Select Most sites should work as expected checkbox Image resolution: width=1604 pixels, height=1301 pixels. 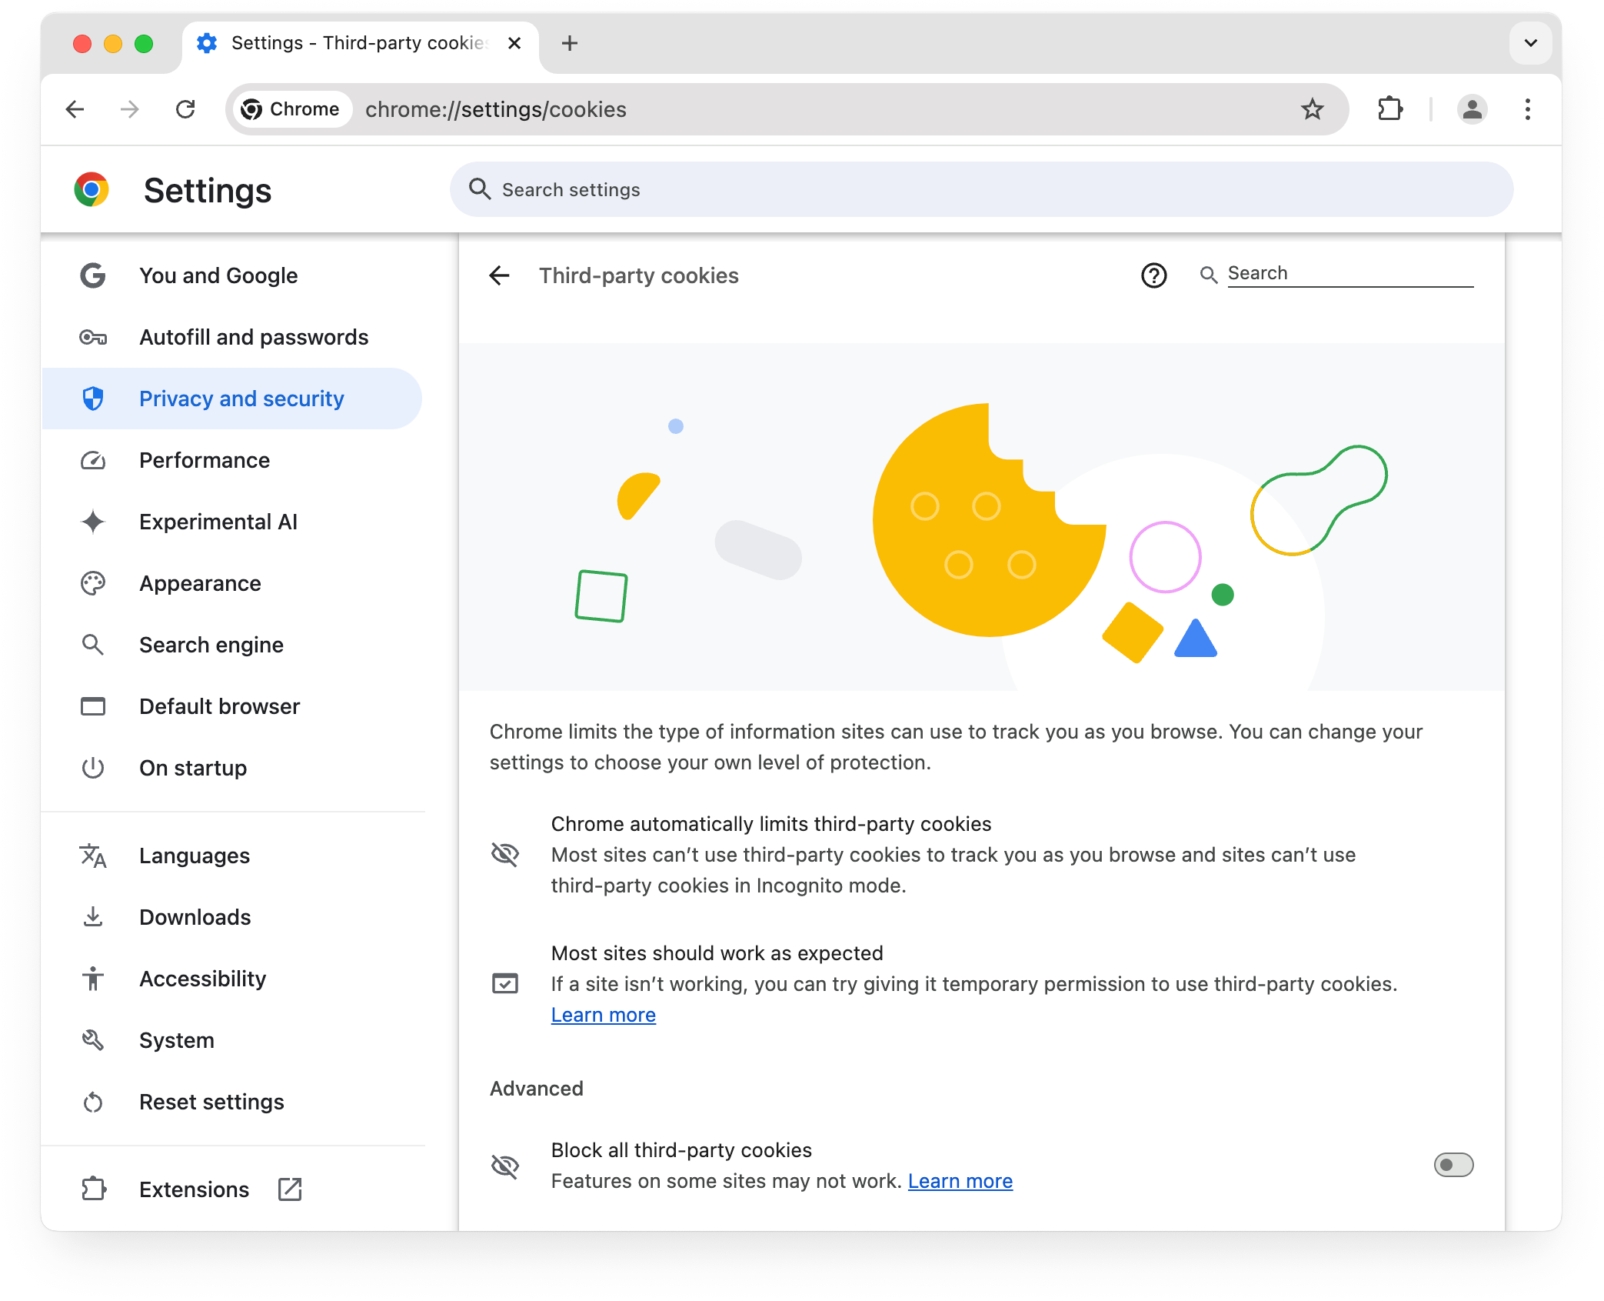(508, 982)
